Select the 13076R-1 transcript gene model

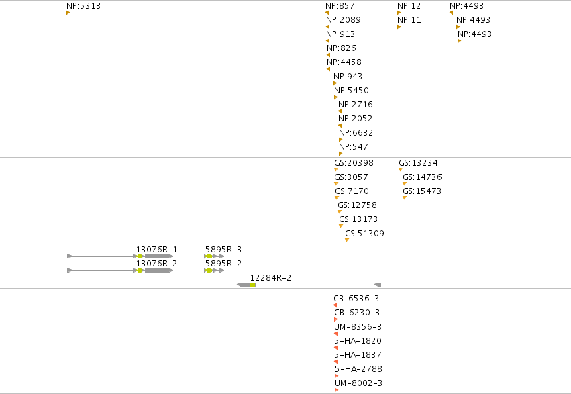120,256
